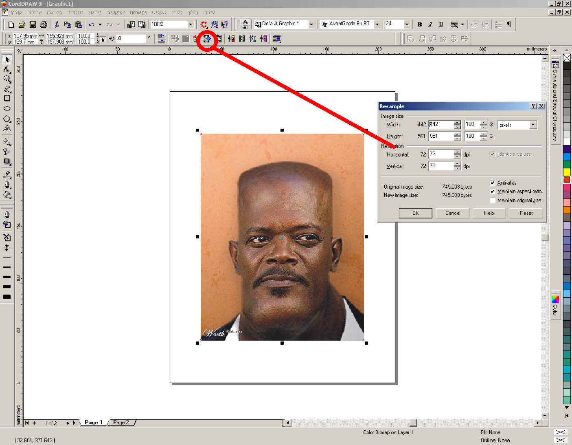Toggle the Anti-alias checkbox

pos(493,183)
